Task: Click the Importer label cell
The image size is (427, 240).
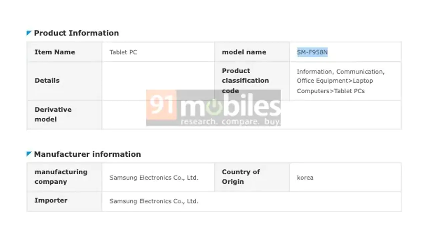Action: 64,201
